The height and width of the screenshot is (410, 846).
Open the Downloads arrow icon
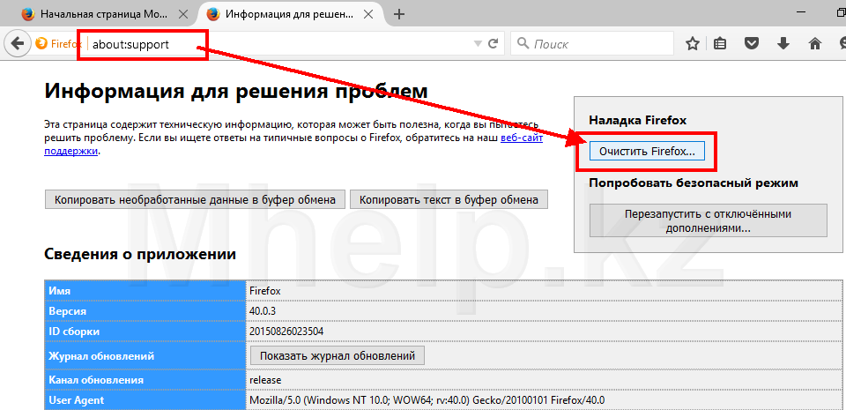(x=783, y=44)
